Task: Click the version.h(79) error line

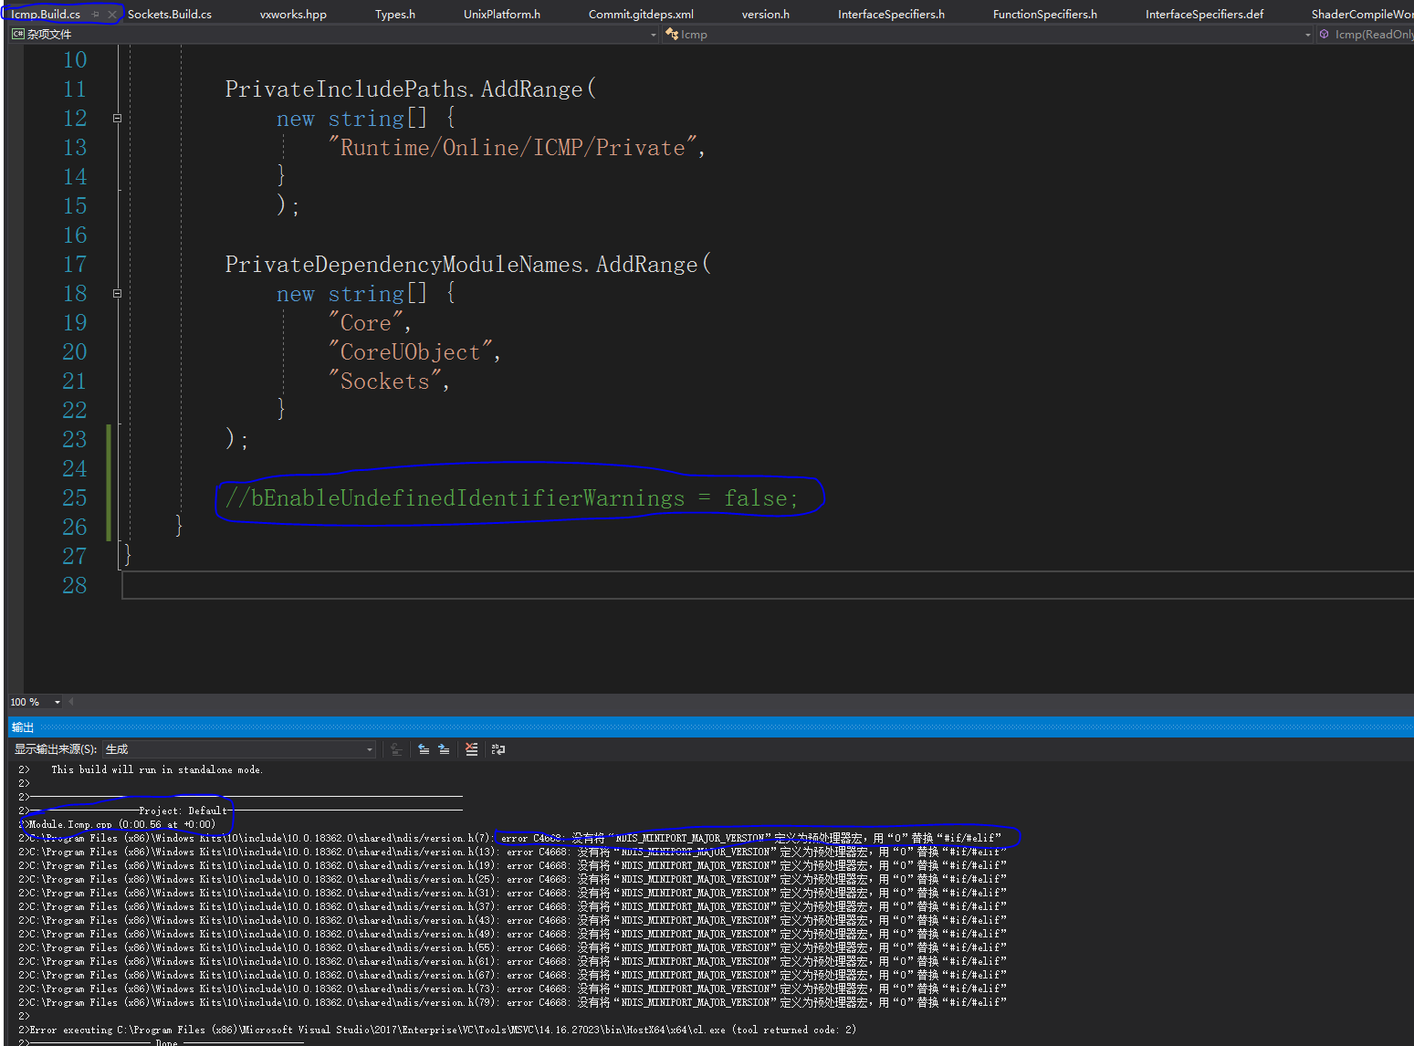Action: click(x=512, y=1002)
